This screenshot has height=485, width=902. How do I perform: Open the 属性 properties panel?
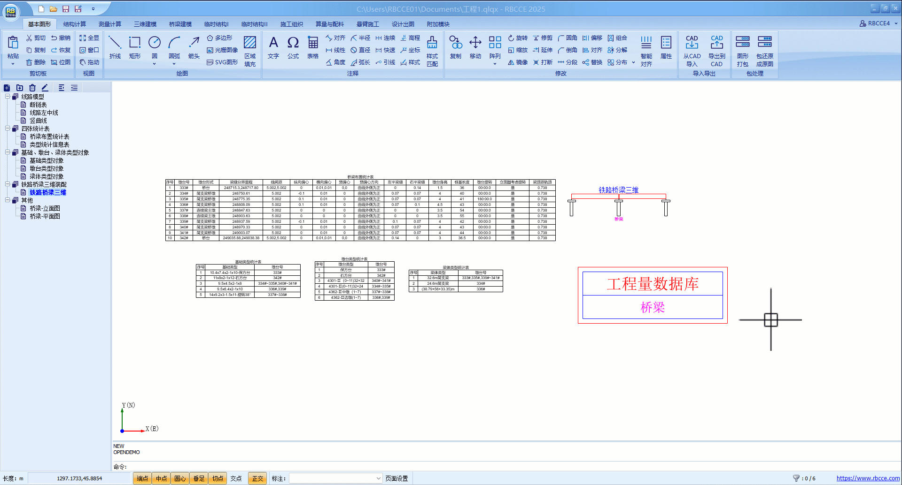point(666,47)
